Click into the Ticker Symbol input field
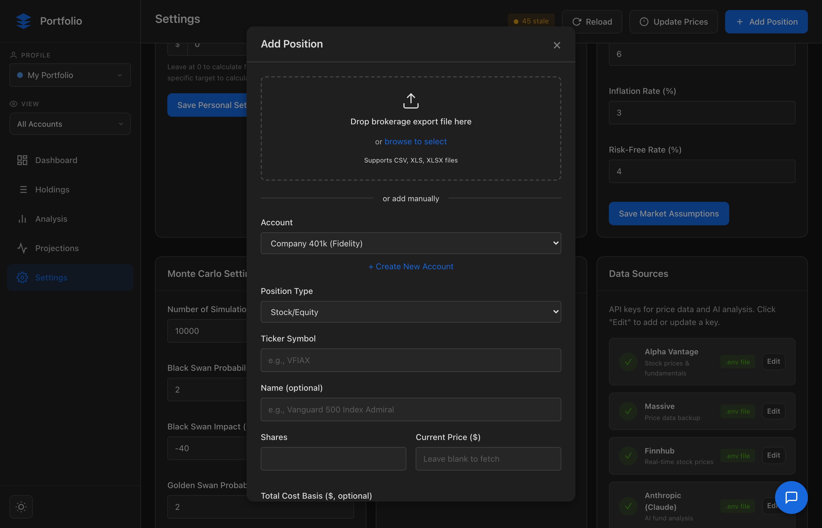The image size is (822, 528). (x=411, y=360)
